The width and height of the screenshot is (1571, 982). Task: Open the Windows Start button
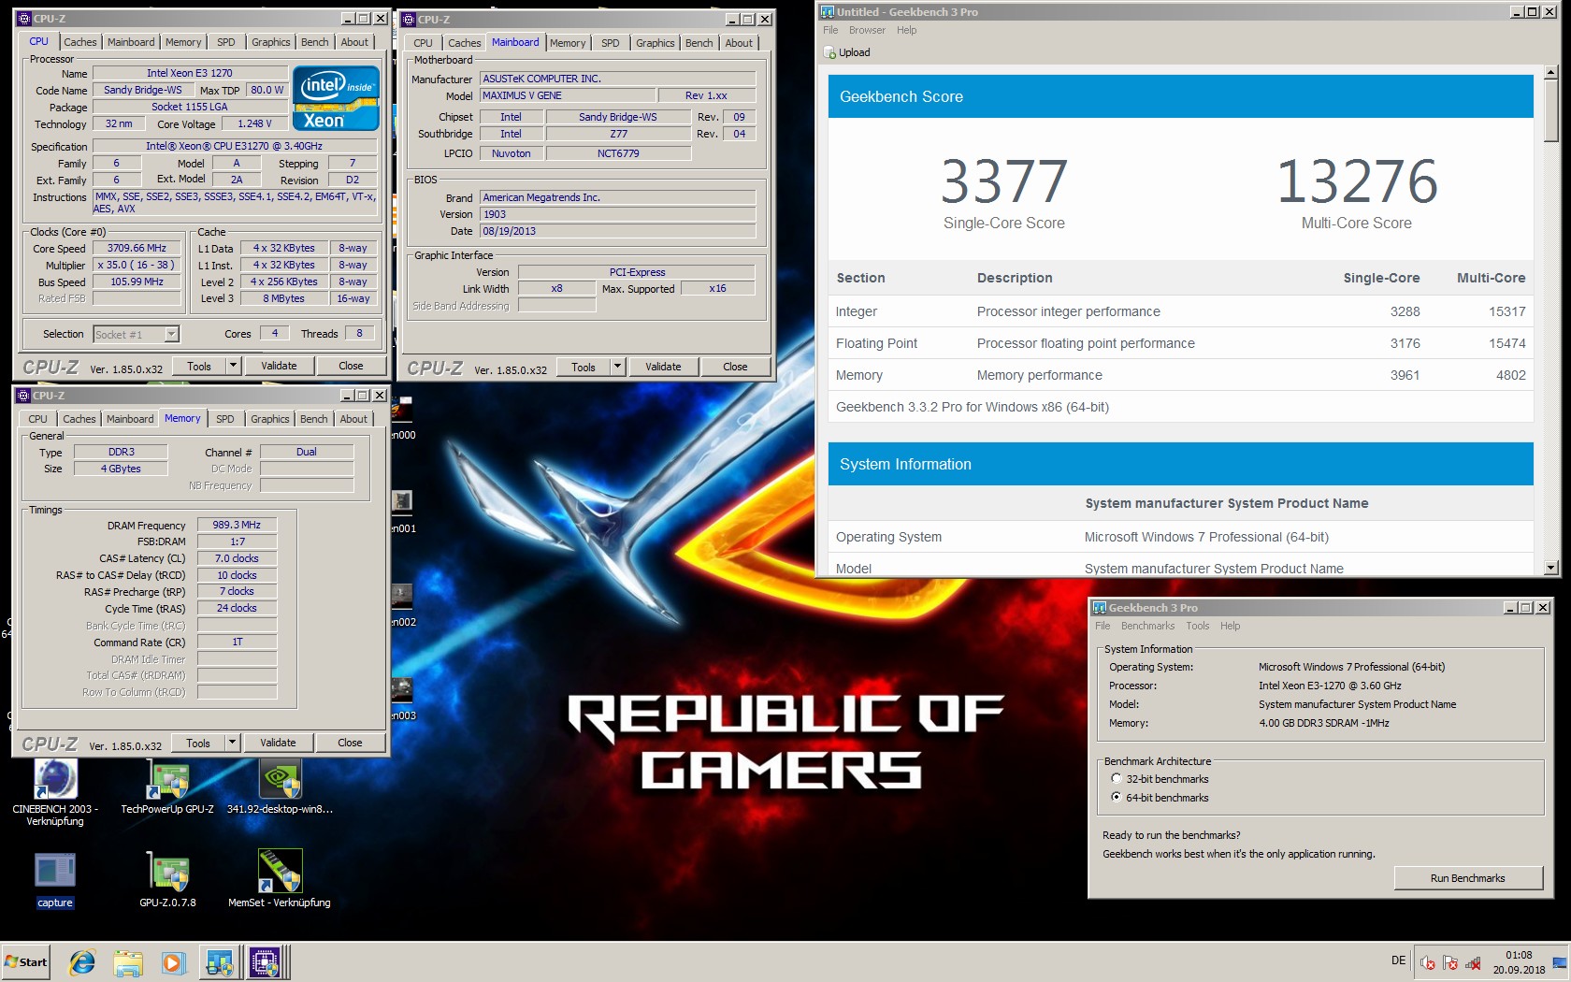(x=26, y=961)
